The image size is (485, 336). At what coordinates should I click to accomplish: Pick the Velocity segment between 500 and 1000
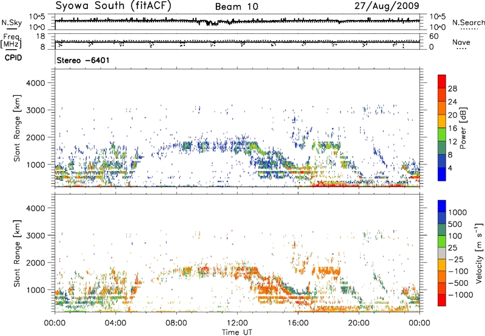click(x=442, y=218)
